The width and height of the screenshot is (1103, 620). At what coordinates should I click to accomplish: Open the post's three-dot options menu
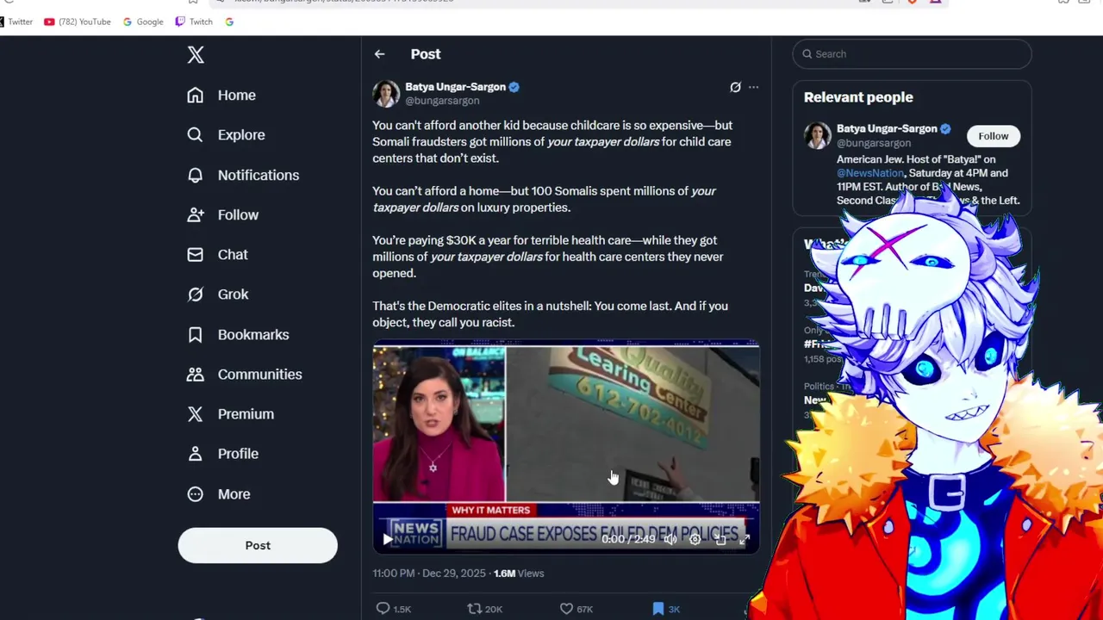tap(753, 87)
